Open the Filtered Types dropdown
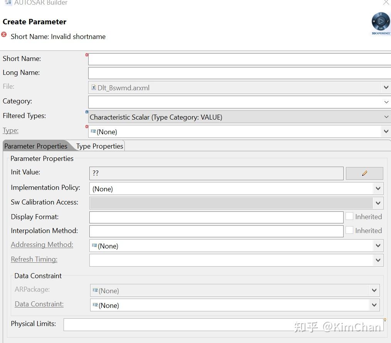 pyautogui.click(x=386, y=117)
